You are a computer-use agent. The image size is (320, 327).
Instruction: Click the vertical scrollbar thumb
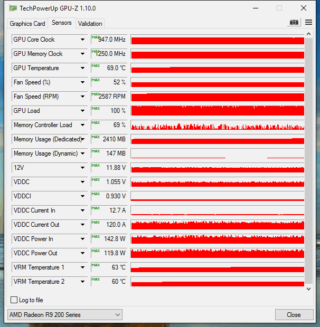308,160
